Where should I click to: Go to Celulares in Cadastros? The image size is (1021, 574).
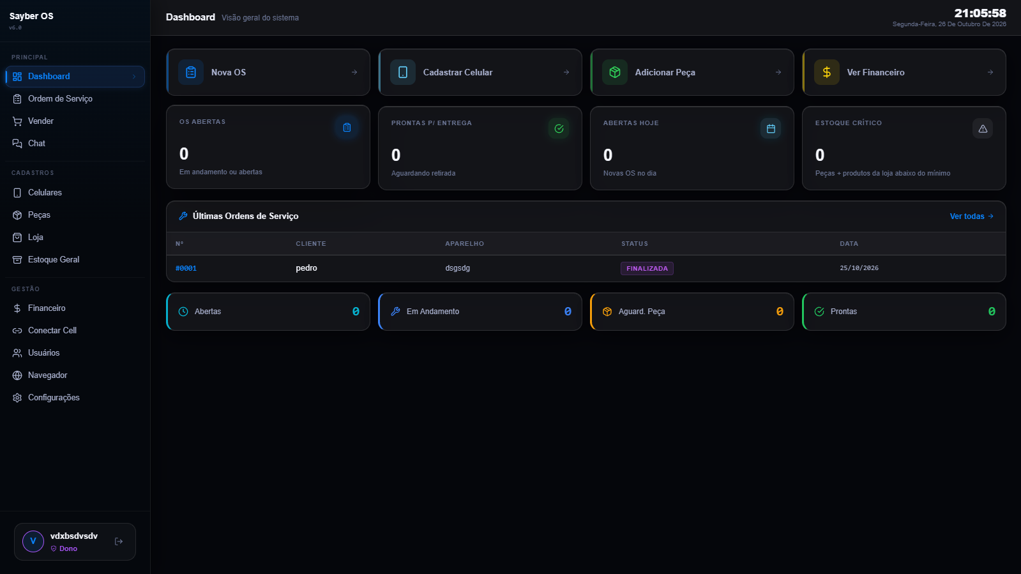pyautogui.click(x=75, y=193)
